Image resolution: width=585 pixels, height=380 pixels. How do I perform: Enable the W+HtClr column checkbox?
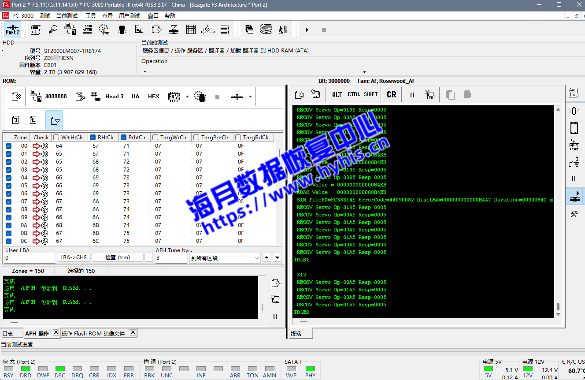pyautogui.click(x=56, y=137)
